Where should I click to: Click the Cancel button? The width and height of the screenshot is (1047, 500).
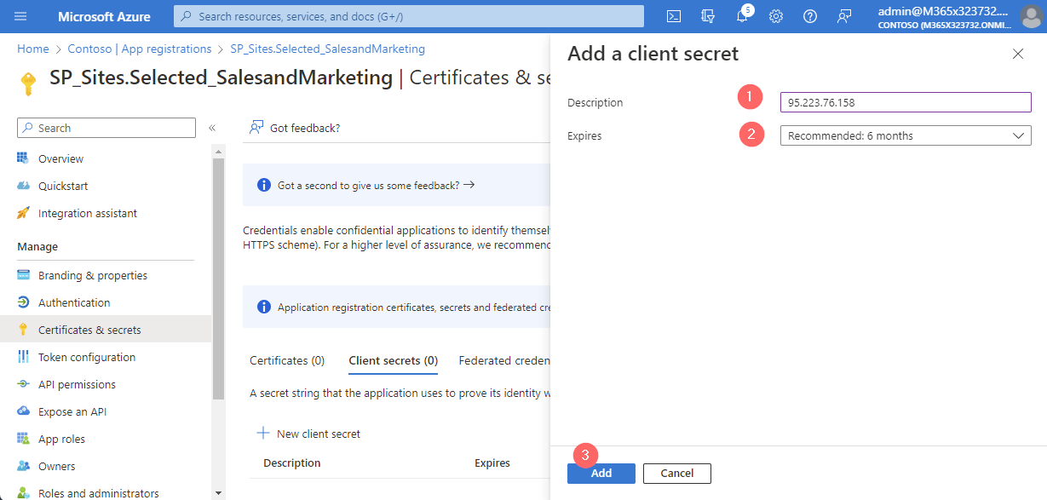tap(676, 473)
